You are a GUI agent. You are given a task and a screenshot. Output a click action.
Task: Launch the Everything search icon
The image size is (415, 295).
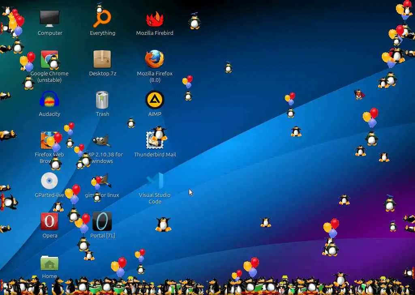coord(103,18)
